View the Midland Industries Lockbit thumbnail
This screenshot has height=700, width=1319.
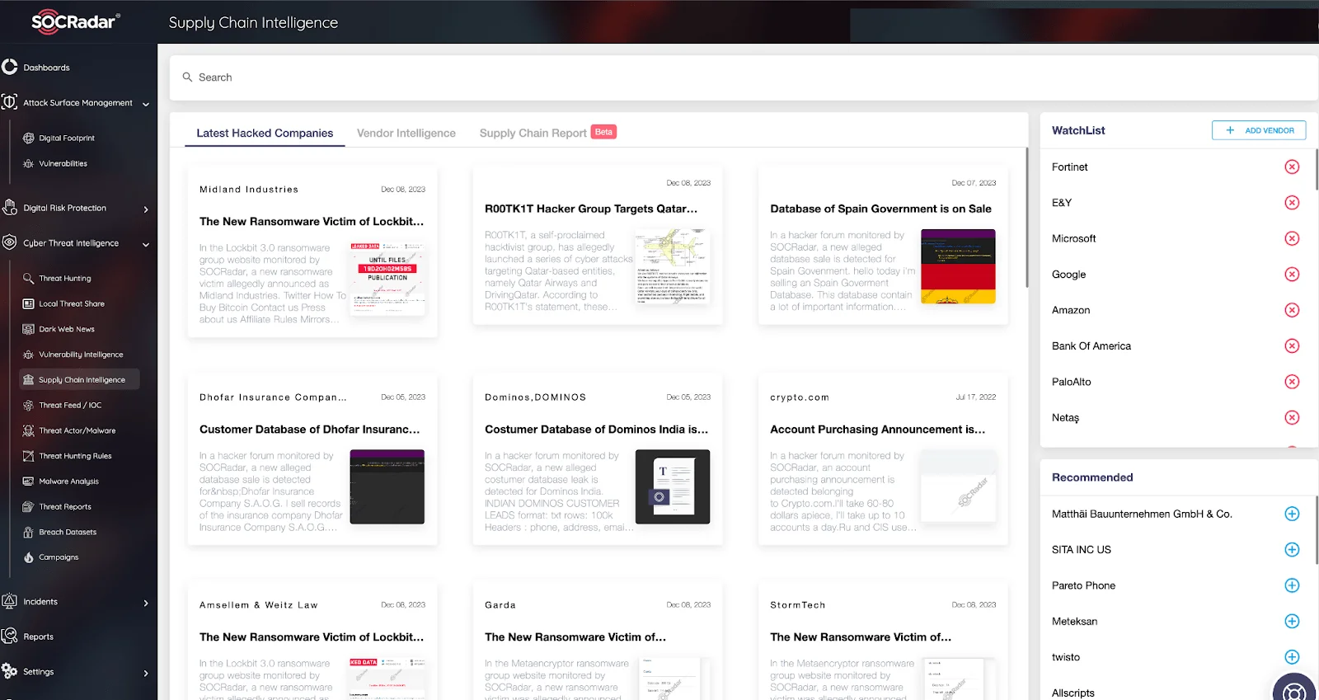point(387,279)
